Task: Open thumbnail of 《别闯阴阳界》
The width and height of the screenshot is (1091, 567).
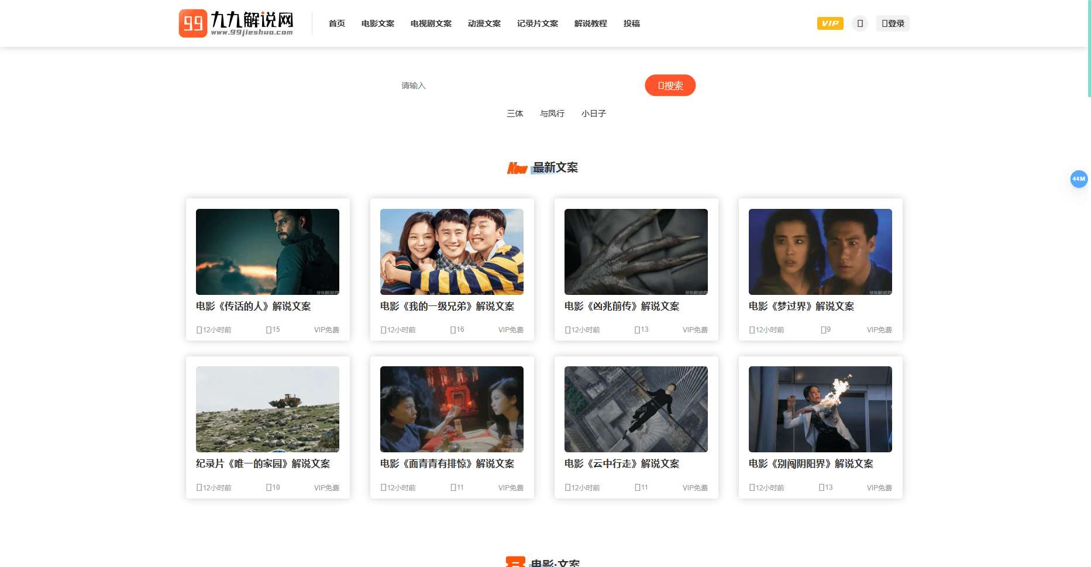Action: pyautogui.click(x=820, y=409)
